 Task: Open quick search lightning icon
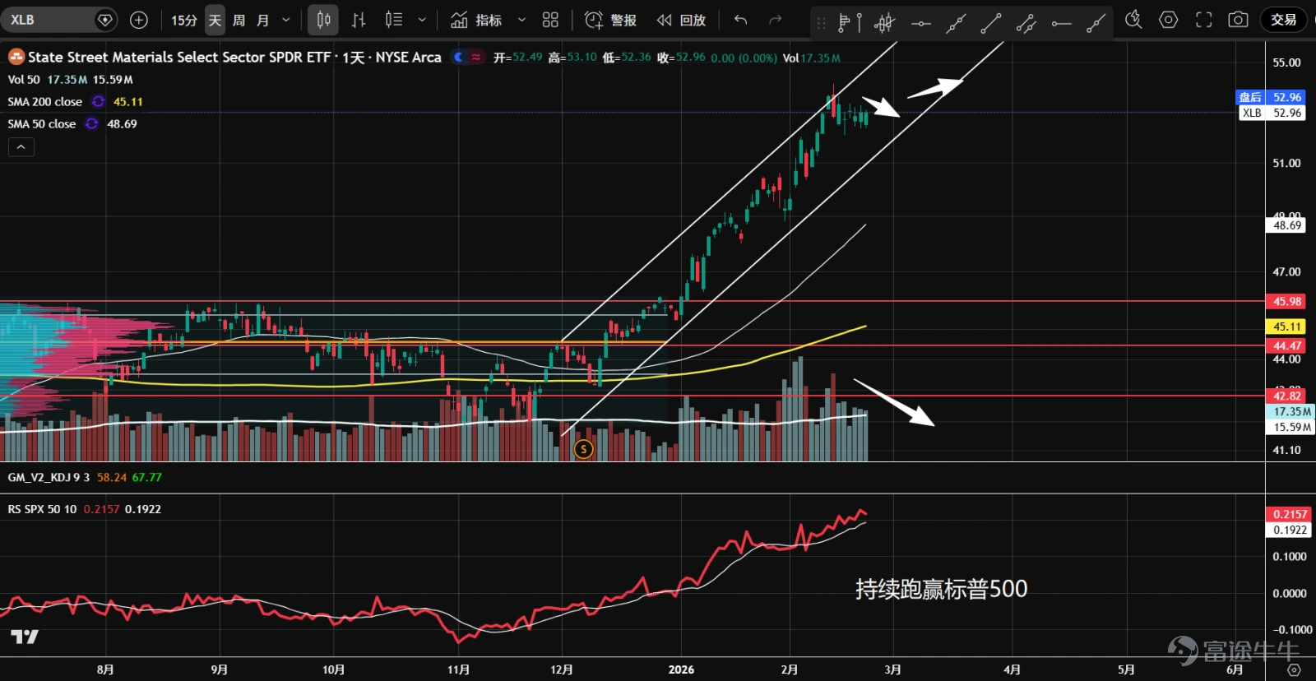[1133, 20]
